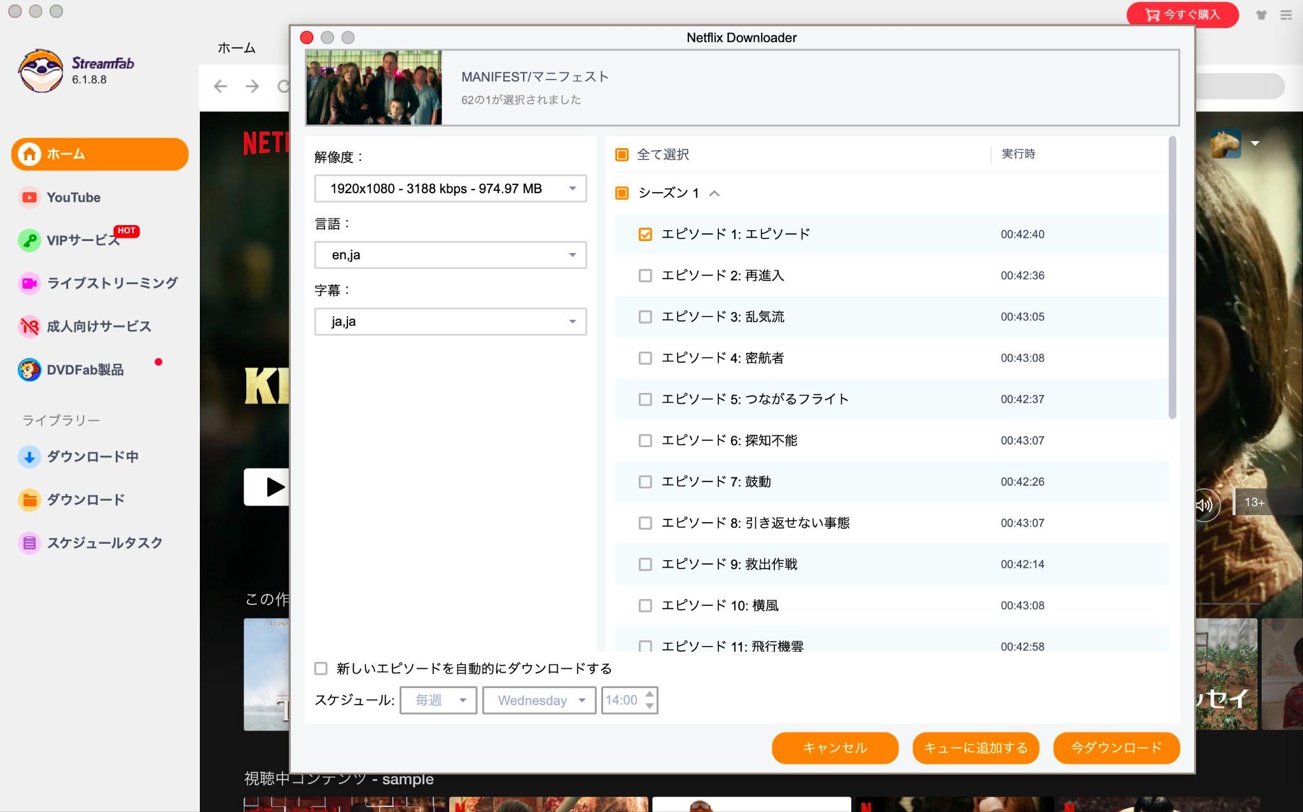Viewport: 1303px width, 812px height.
Task: Open DVDFab products icon
Action: [x=29, y=369]
